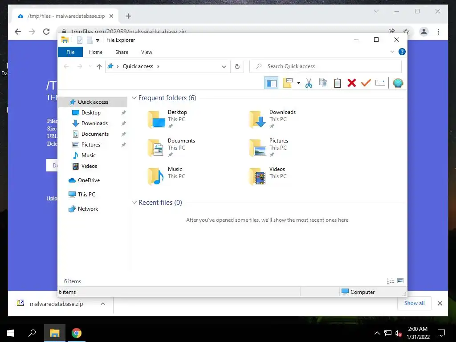Select Quick access in navigation pane

93,102
